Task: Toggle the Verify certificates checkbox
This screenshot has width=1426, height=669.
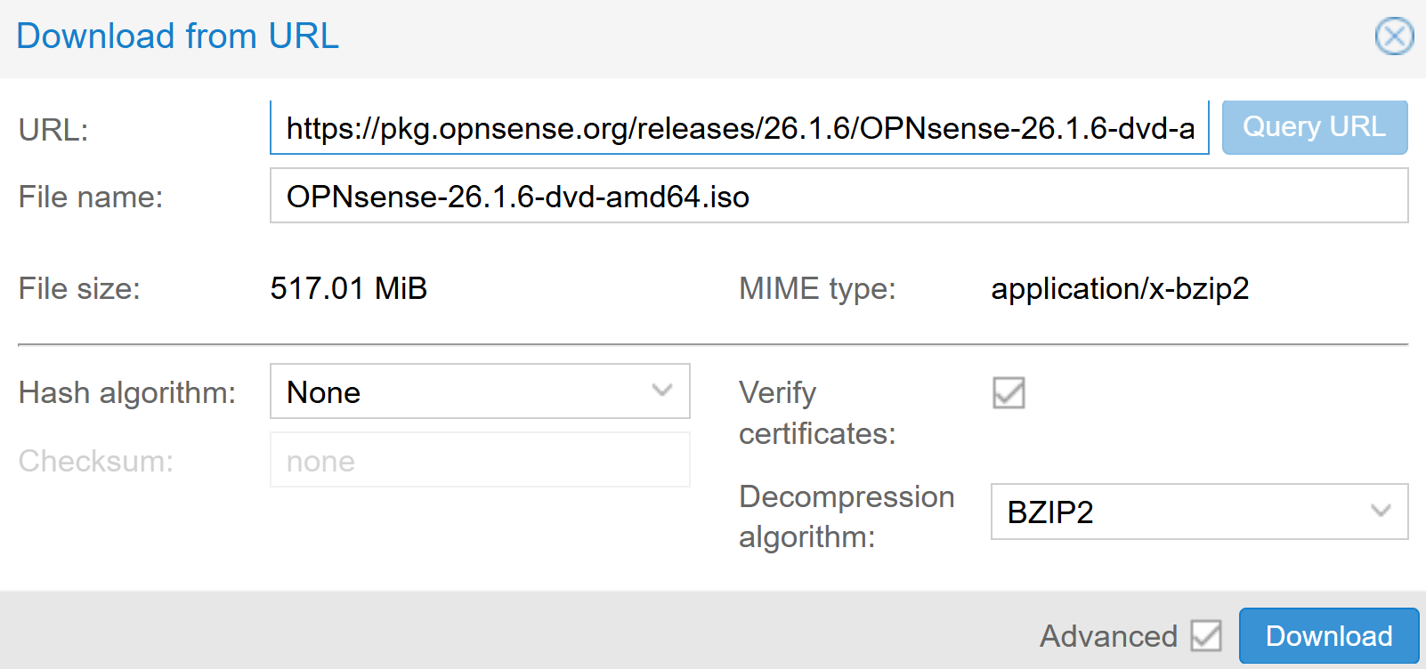Action: coord(1009,392)
